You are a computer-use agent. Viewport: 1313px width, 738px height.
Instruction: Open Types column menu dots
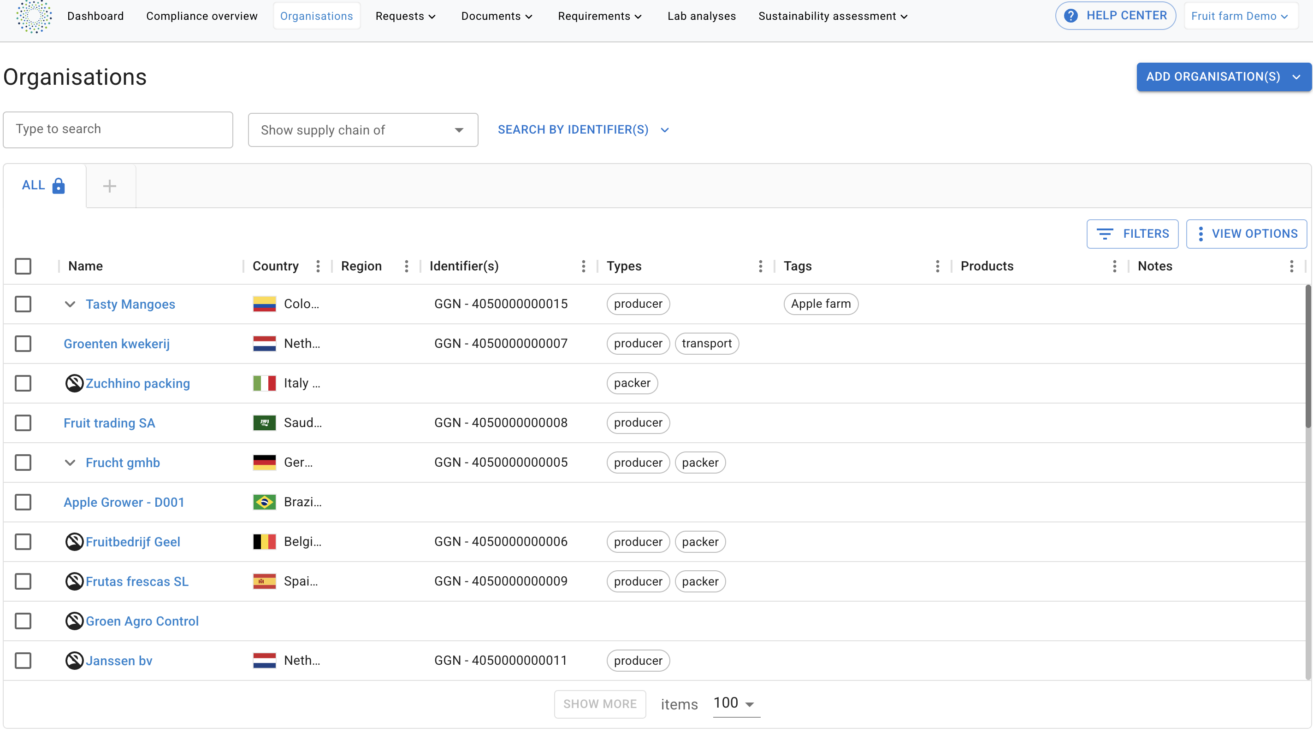[760, 266]
